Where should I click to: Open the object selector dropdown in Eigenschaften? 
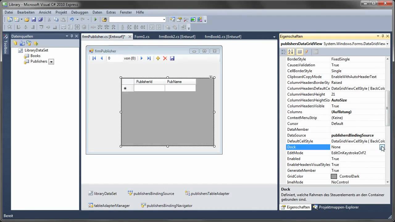point(387,44)
